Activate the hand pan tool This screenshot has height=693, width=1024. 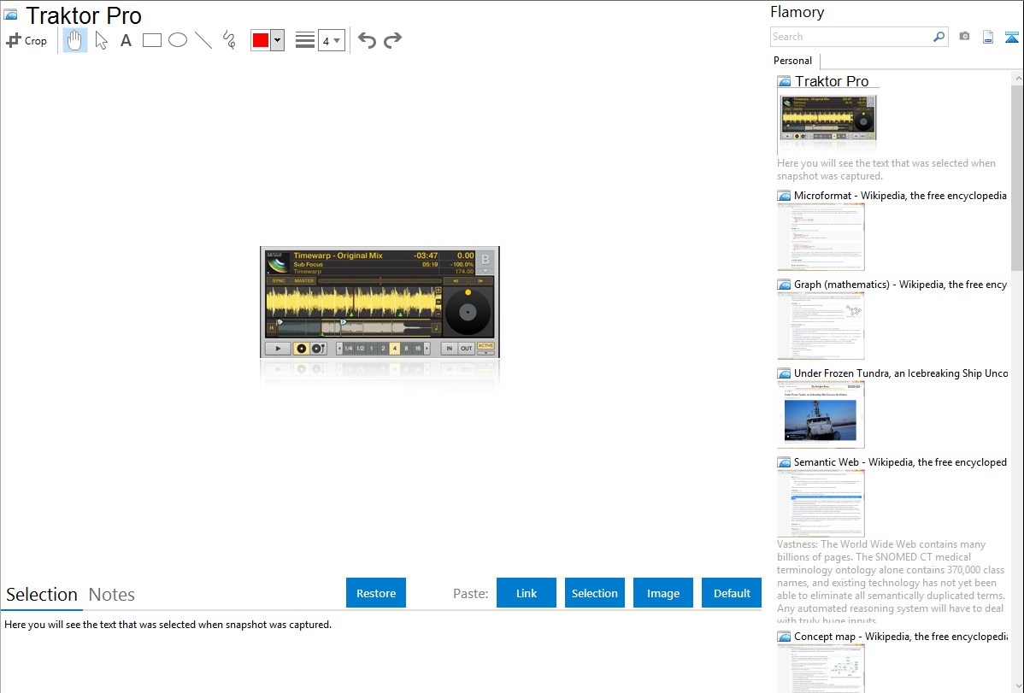[x=75, y=40]
